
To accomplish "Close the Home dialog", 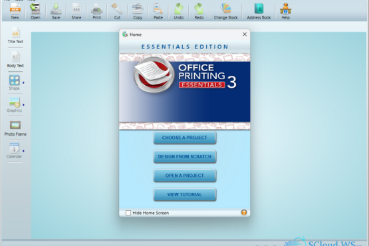I will coord(245,35).
